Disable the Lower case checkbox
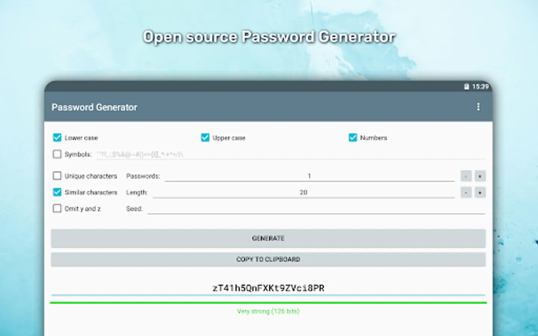This screenshot has width=538, height=336. point(57,138)
